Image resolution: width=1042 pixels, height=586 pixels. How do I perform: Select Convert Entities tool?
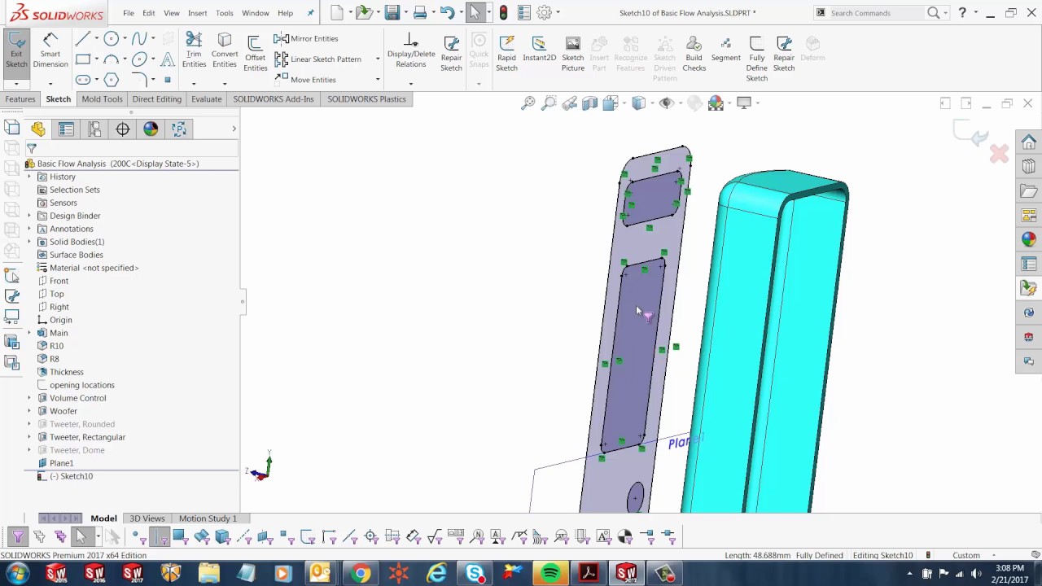click(x=225, y=50)
